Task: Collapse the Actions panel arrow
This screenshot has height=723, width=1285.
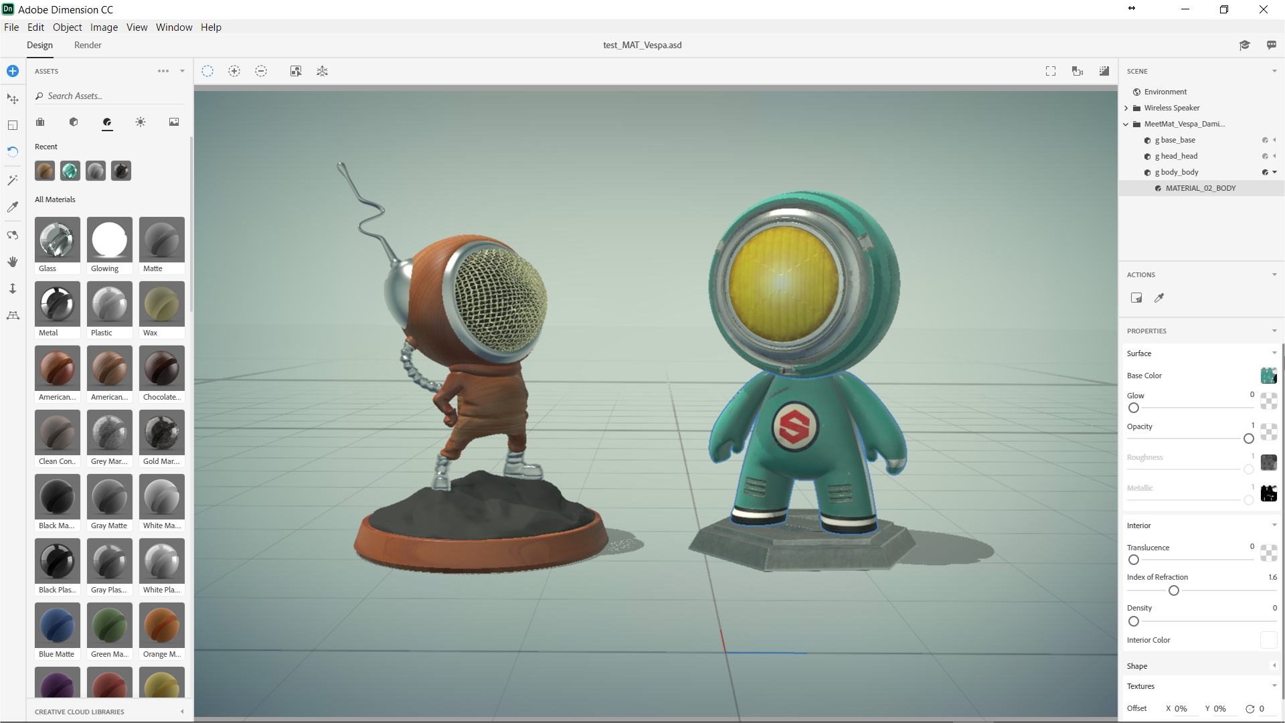Action: point(1274,274)
